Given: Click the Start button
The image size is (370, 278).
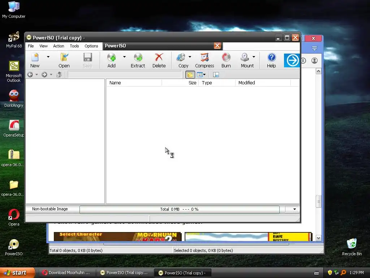Looking at the screenshot, I should pos(17,273).
